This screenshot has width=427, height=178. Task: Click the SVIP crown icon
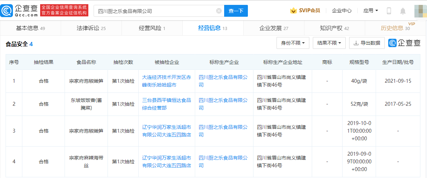294,11
